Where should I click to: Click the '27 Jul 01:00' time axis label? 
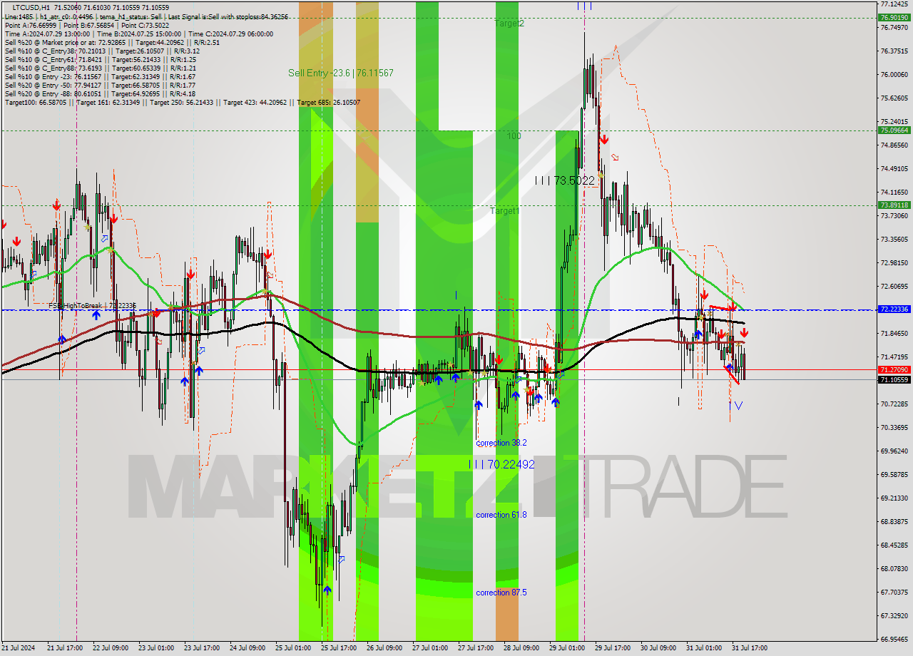pos(430,648)
